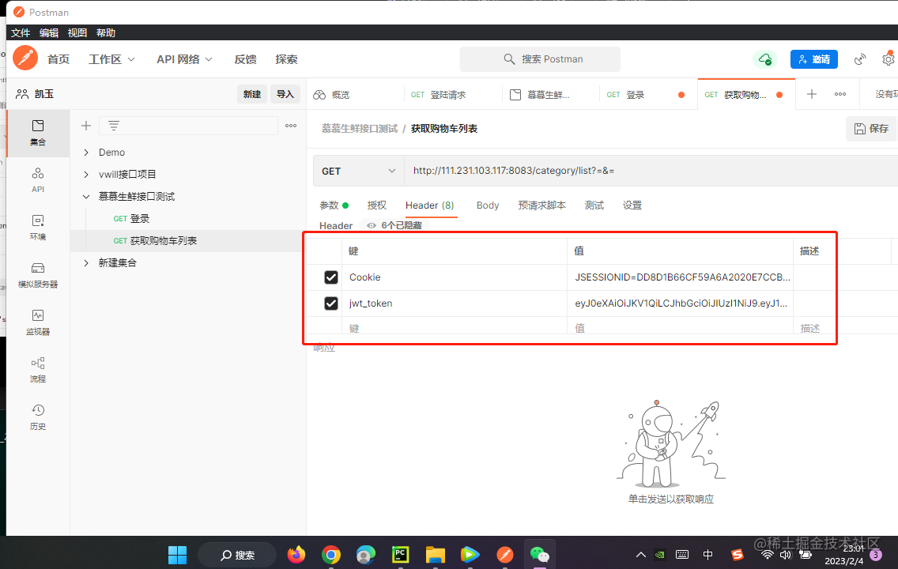Click the cloud sync status icon

tap(765, 59)
